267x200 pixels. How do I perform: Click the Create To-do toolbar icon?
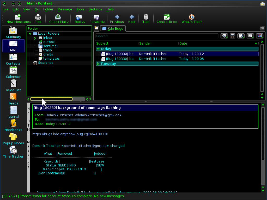click(x=167, y=17)
